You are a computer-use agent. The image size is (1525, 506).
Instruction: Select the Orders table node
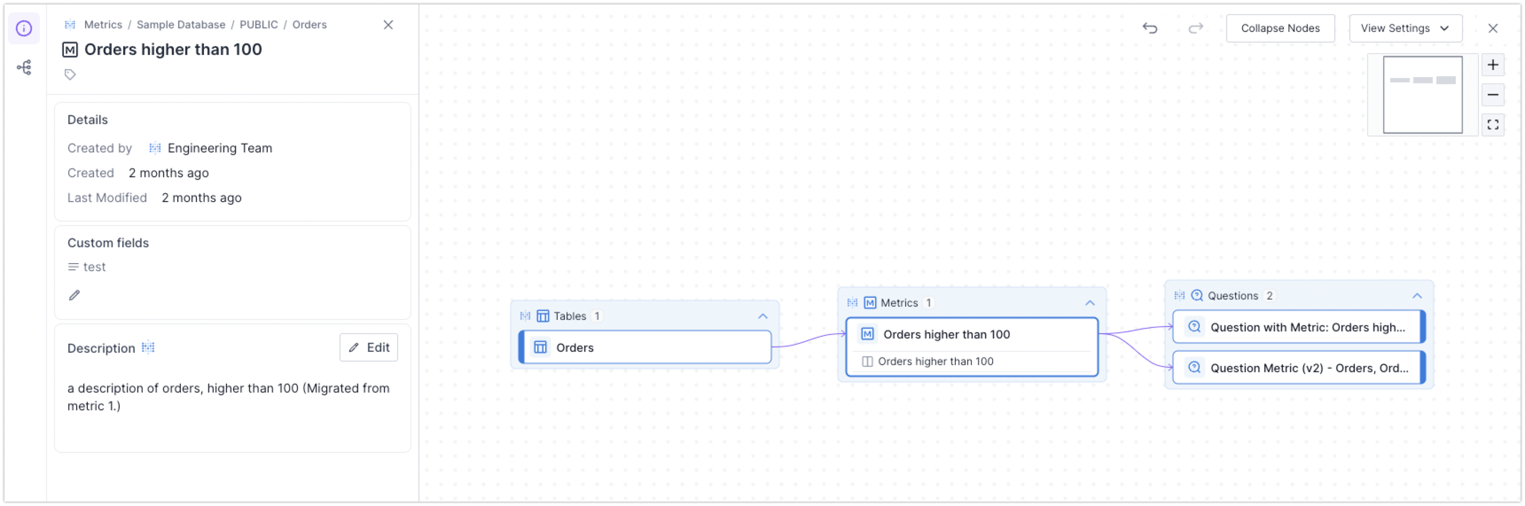pos(645,347)
